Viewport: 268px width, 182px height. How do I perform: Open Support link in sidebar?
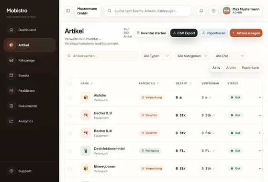[30, 171]
